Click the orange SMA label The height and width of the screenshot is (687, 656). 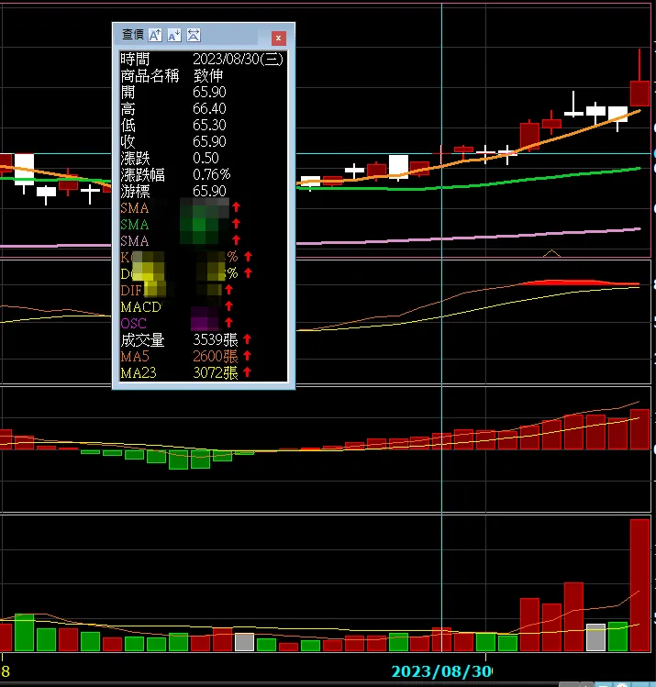pos(135,207)
